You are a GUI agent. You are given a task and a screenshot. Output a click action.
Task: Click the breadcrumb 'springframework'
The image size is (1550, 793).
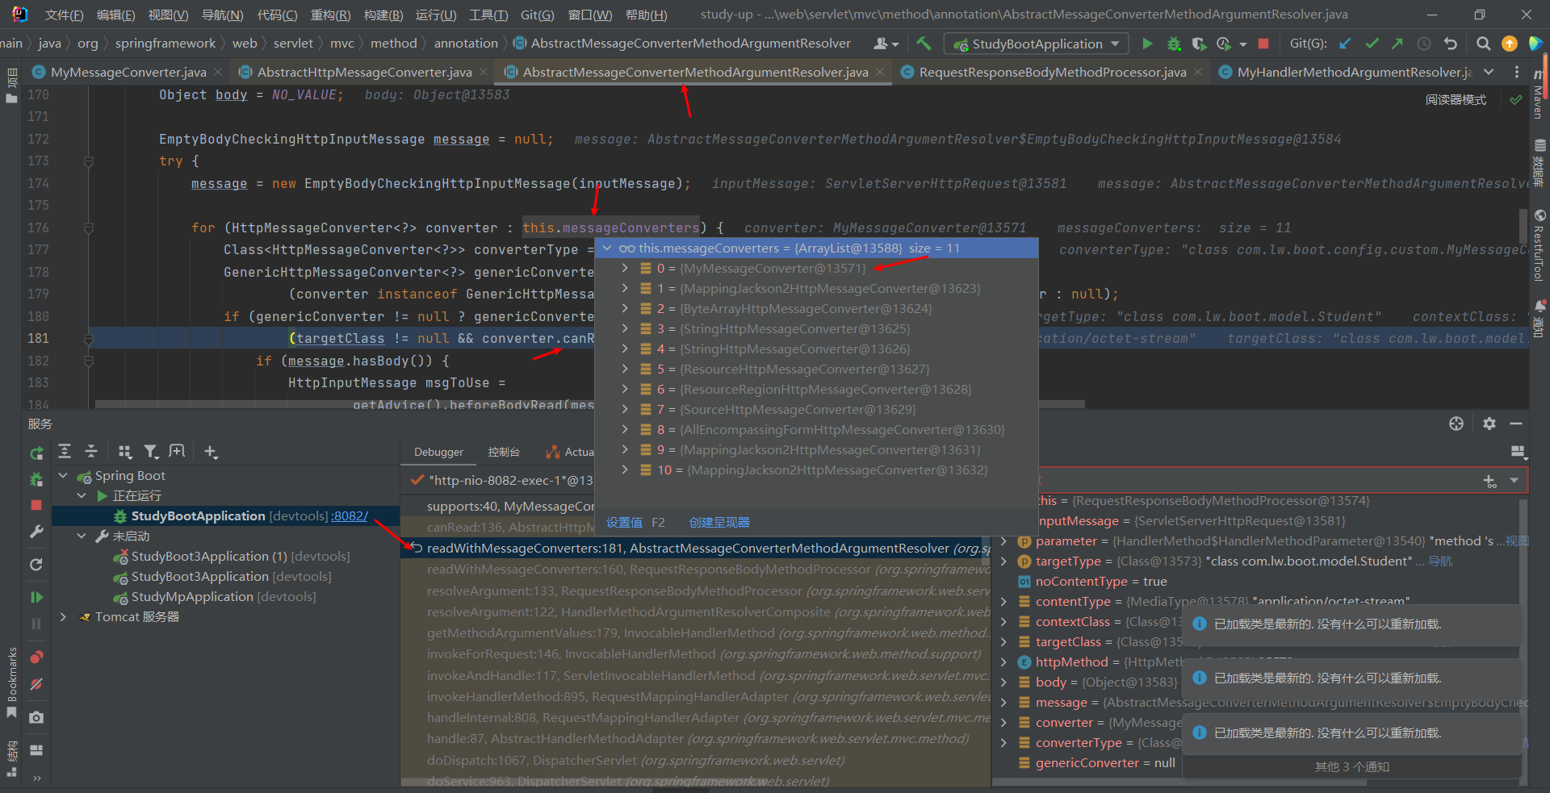(x=165, y=44)
